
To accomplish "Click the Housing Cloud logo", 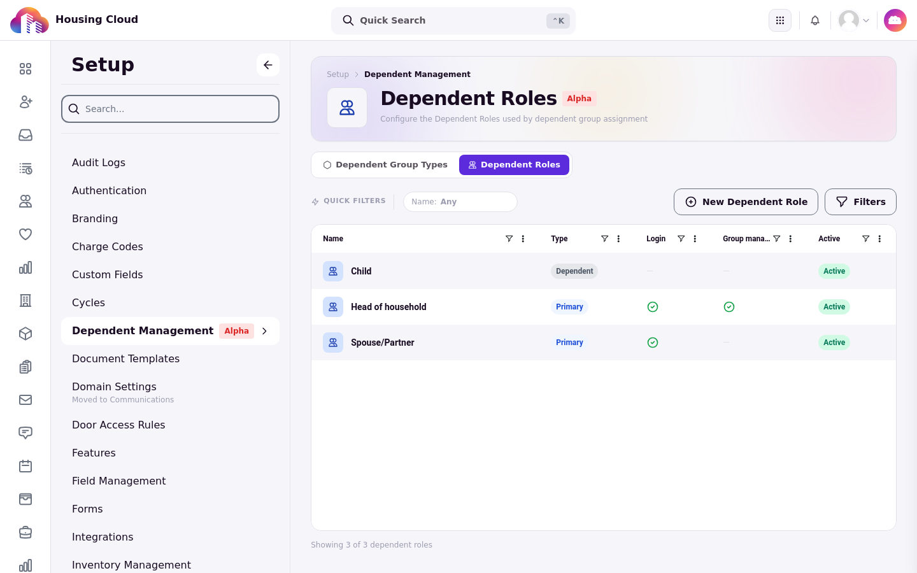I will pyautogui.click(x=29, y=20).
